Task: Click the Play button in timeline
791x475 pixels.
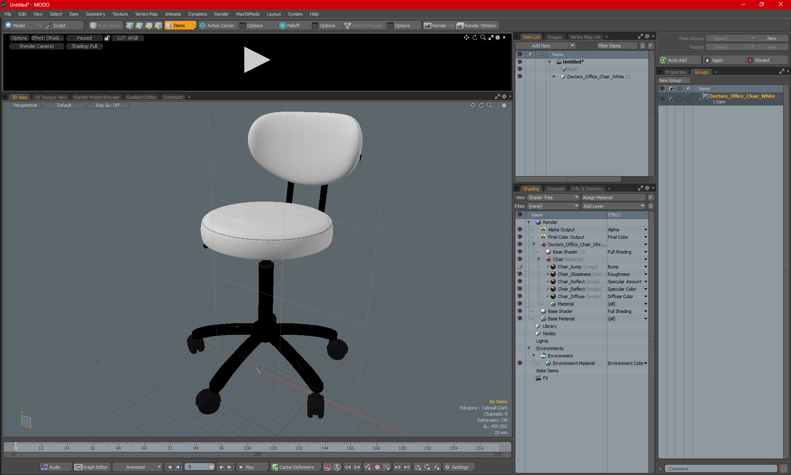Action: click(x=253, y=467)
